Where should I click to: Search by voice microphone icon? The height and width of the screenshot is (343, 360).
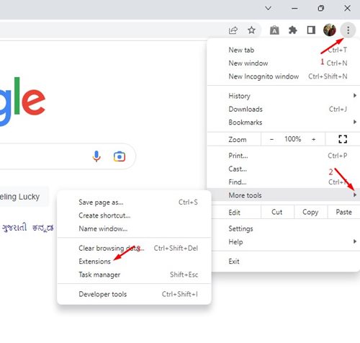pyautogui.click(x=96, y=156)
